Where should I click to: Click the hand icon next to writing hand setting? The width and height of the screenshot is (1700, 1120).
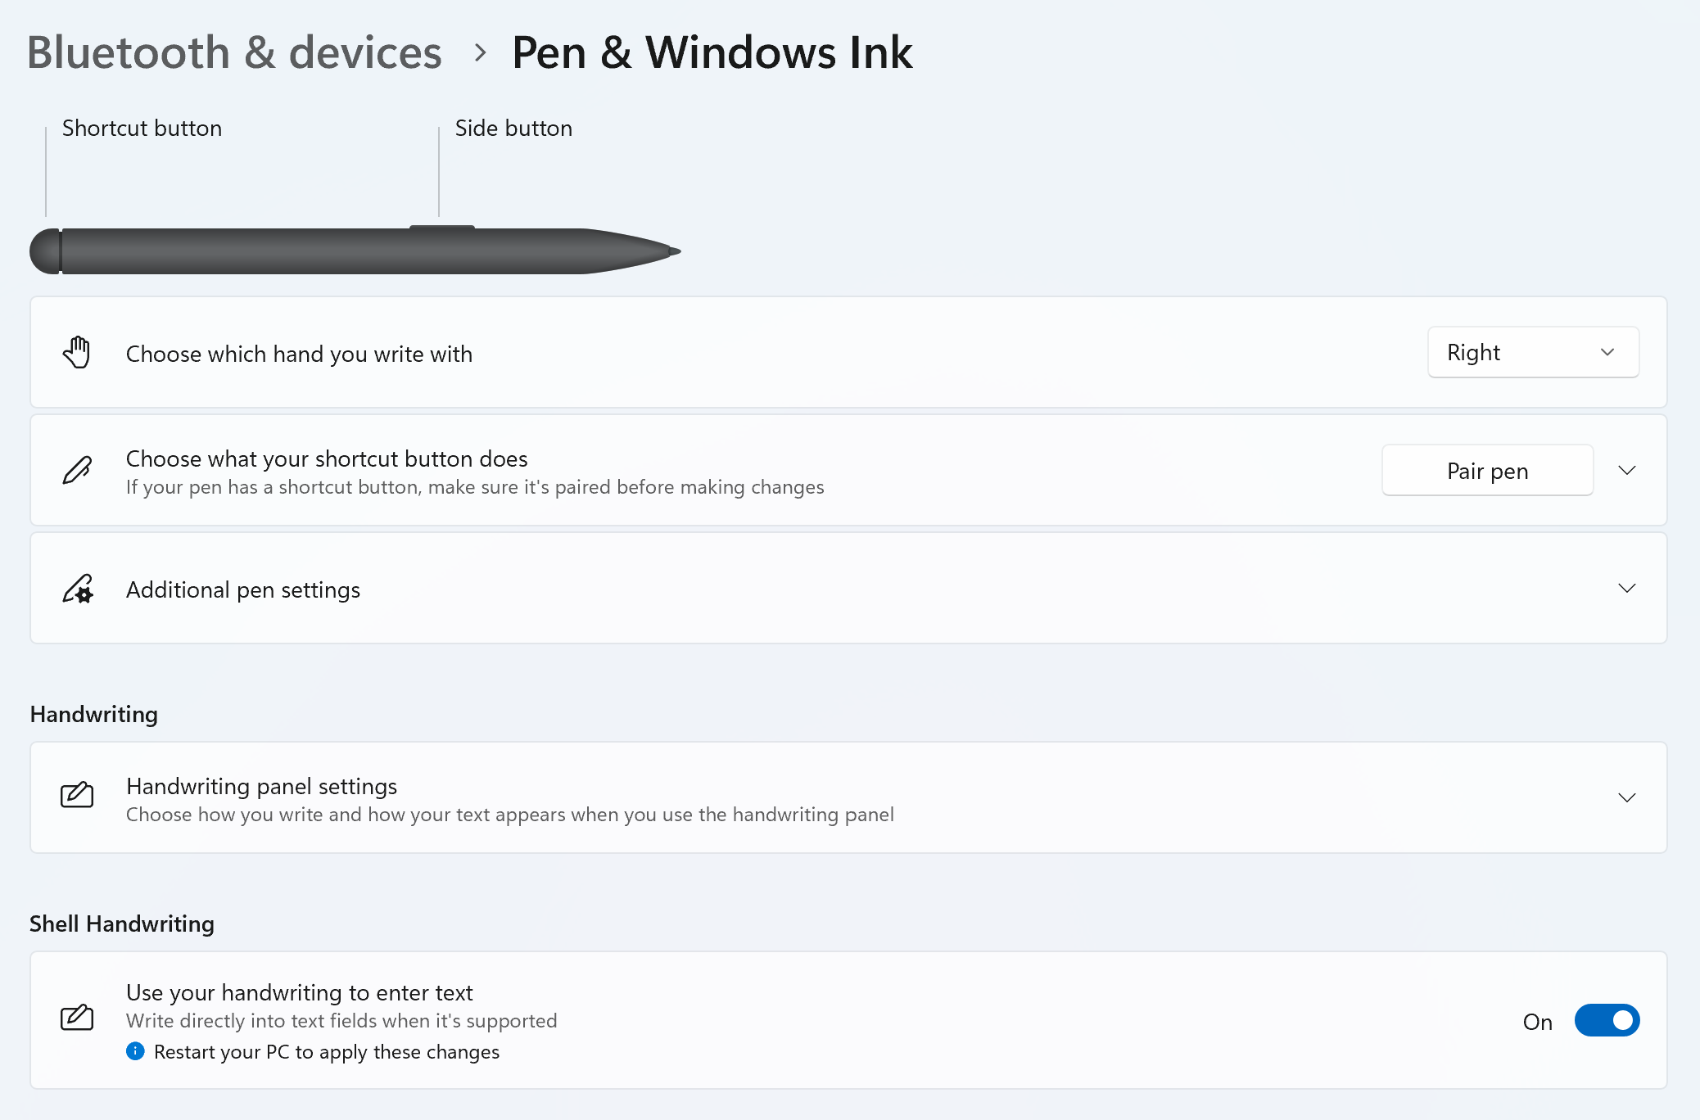coord(77,353)
